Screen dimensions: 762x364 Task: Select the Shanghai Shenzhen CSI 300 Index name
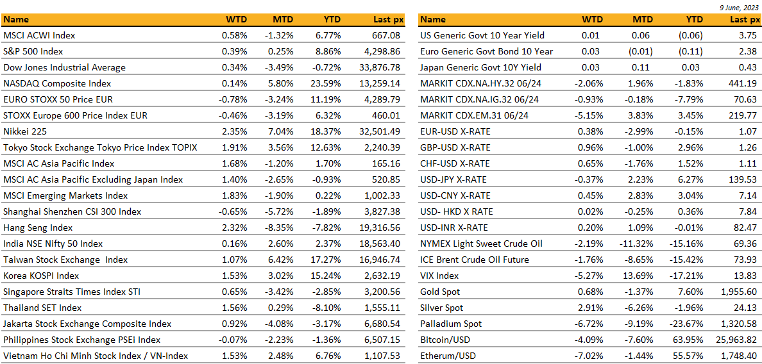(72, 211)
